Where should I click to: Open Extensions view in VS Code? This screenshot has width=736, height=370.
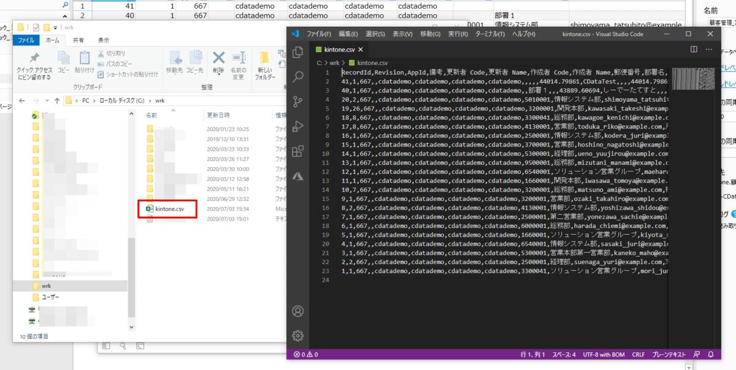[x=298, y=151]
